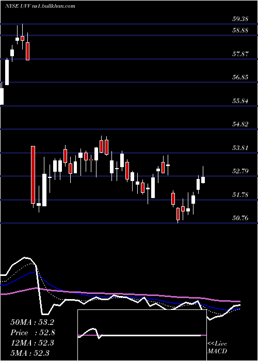Click the last candlestick on the chart
The image size is (258, 361).
203,175
